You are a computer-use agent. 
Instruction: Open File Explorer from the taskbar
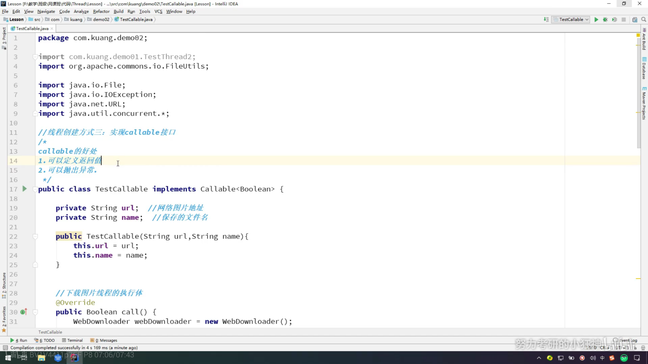coord(41,358)
